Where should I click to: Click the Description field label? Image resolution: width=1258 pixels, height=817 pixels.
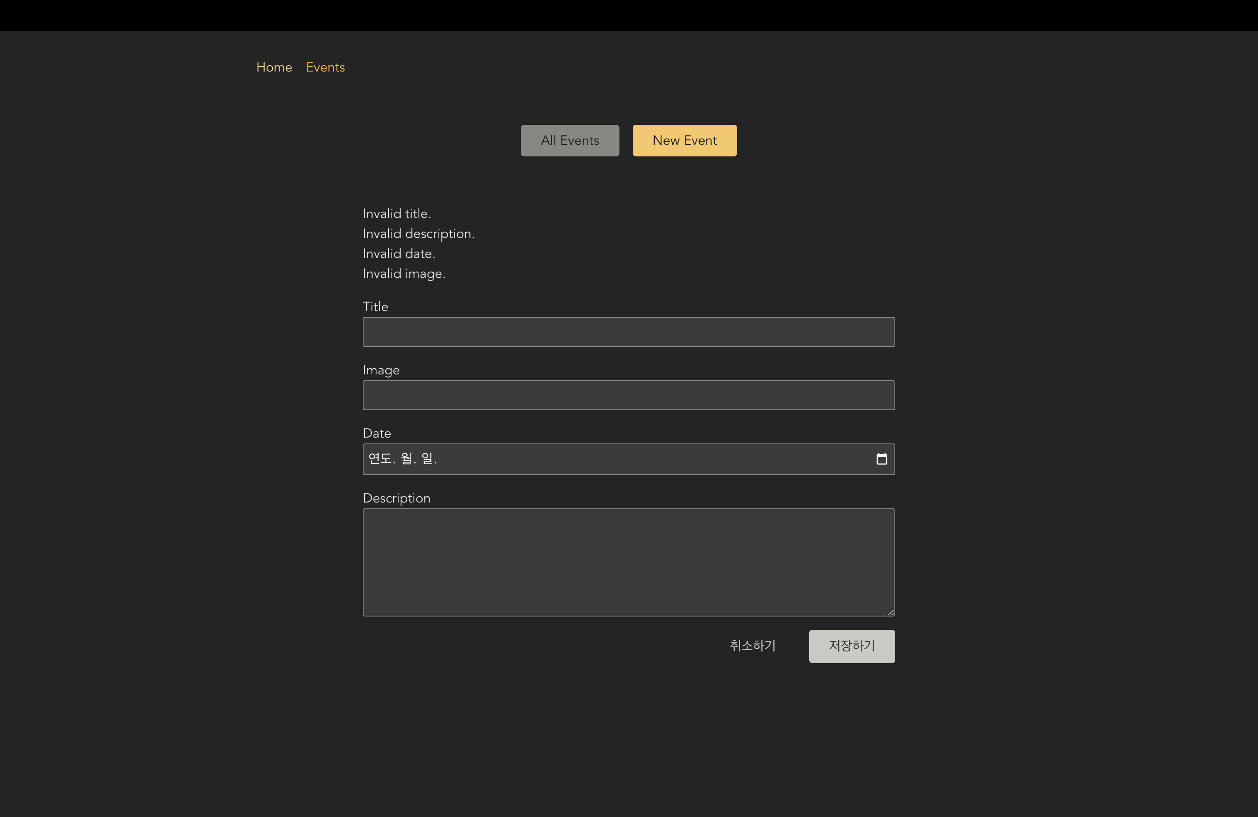pos(396,498)
